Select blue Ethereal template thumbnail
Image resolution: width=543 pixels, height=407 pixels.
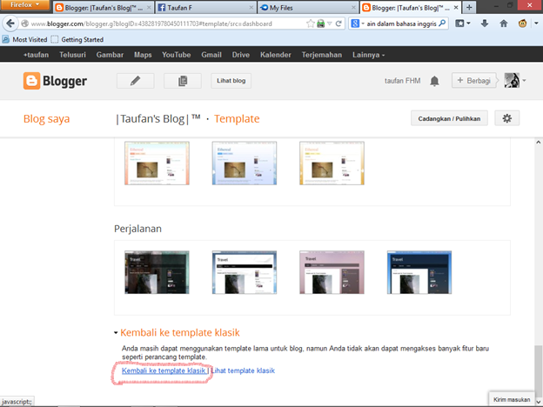point(245,163)
